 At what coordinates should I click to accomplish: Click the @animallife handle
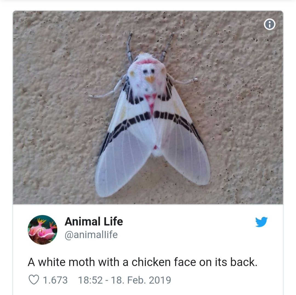tap(91, 235)
